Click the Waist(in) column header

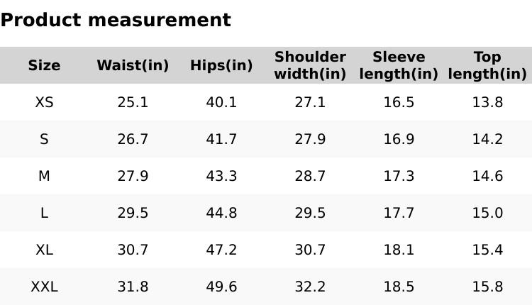[133, 65]
